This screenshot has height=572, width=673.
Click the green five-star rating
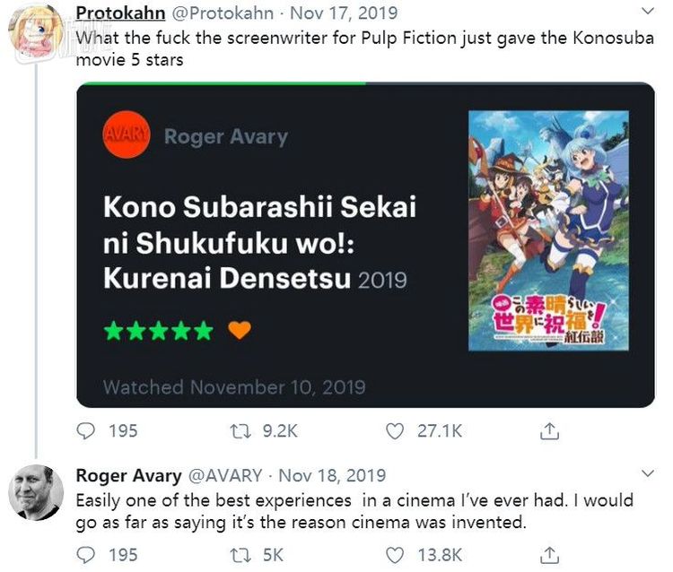[x=159, y=331]
